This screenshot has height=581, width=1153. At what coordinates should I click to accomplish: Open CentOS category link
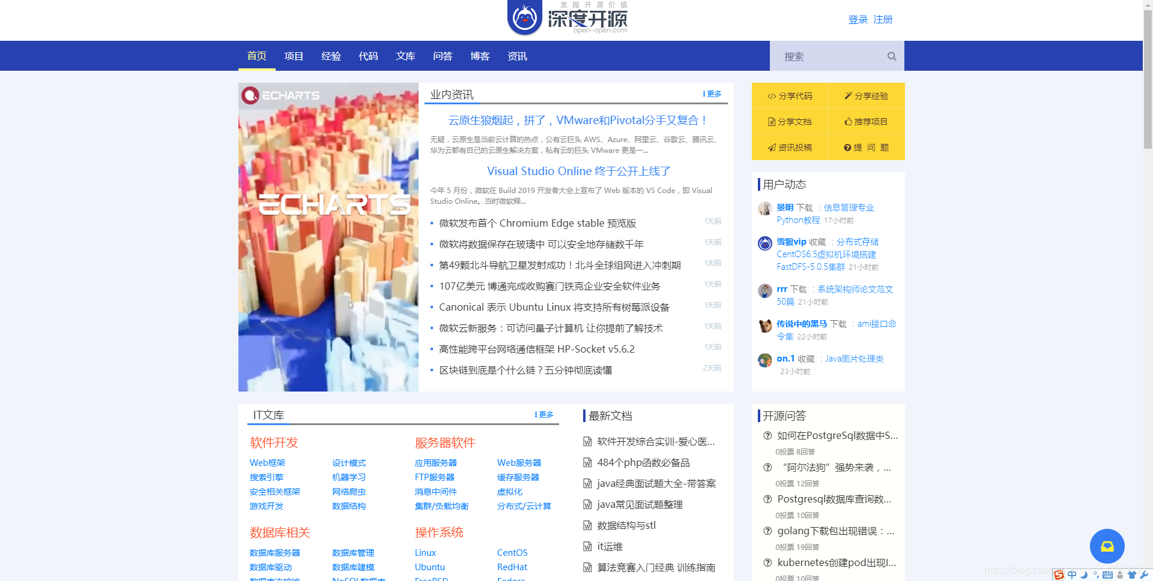point(512,553)
